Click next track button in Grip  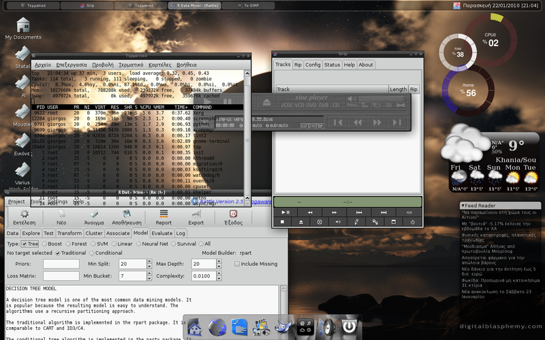pos(384,212)
